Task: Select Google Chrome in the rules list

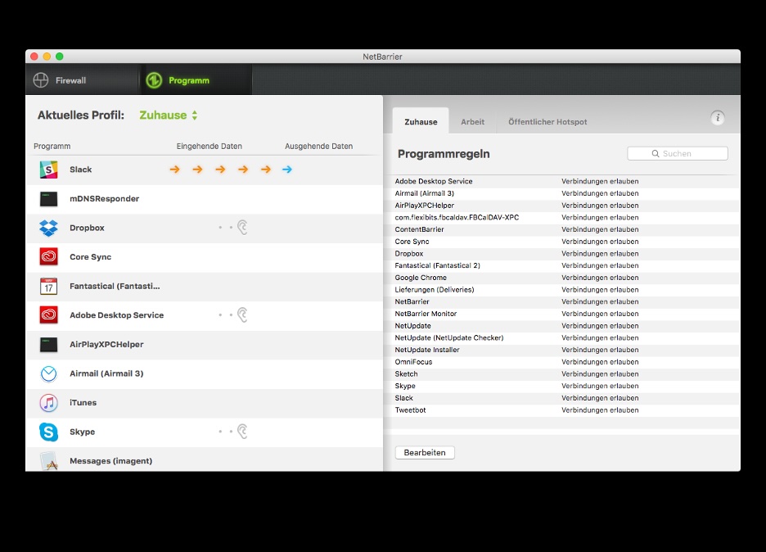Action: click(421, 278)
